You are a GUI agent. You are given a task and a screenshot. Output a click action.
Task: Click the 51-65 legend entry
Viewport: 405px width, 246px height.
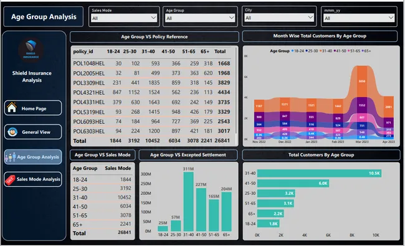(354, 51)
